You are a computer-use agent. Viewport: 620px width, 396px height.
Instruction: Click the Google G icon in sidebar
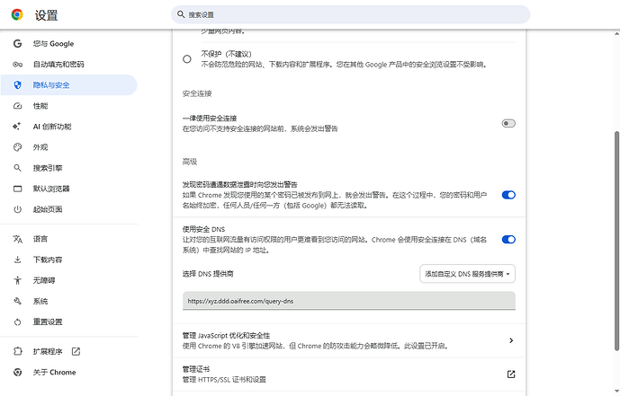click(x=17, y=43)
